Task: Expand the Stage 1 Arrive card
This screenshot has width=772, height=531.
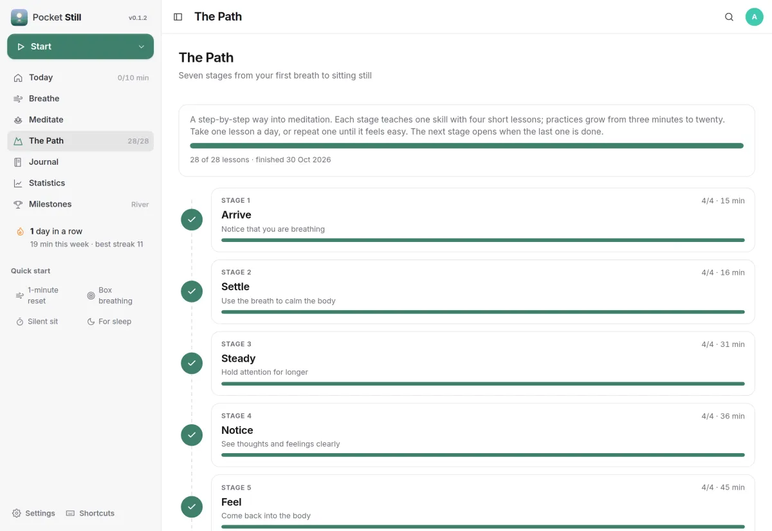Action: point(482,219)
